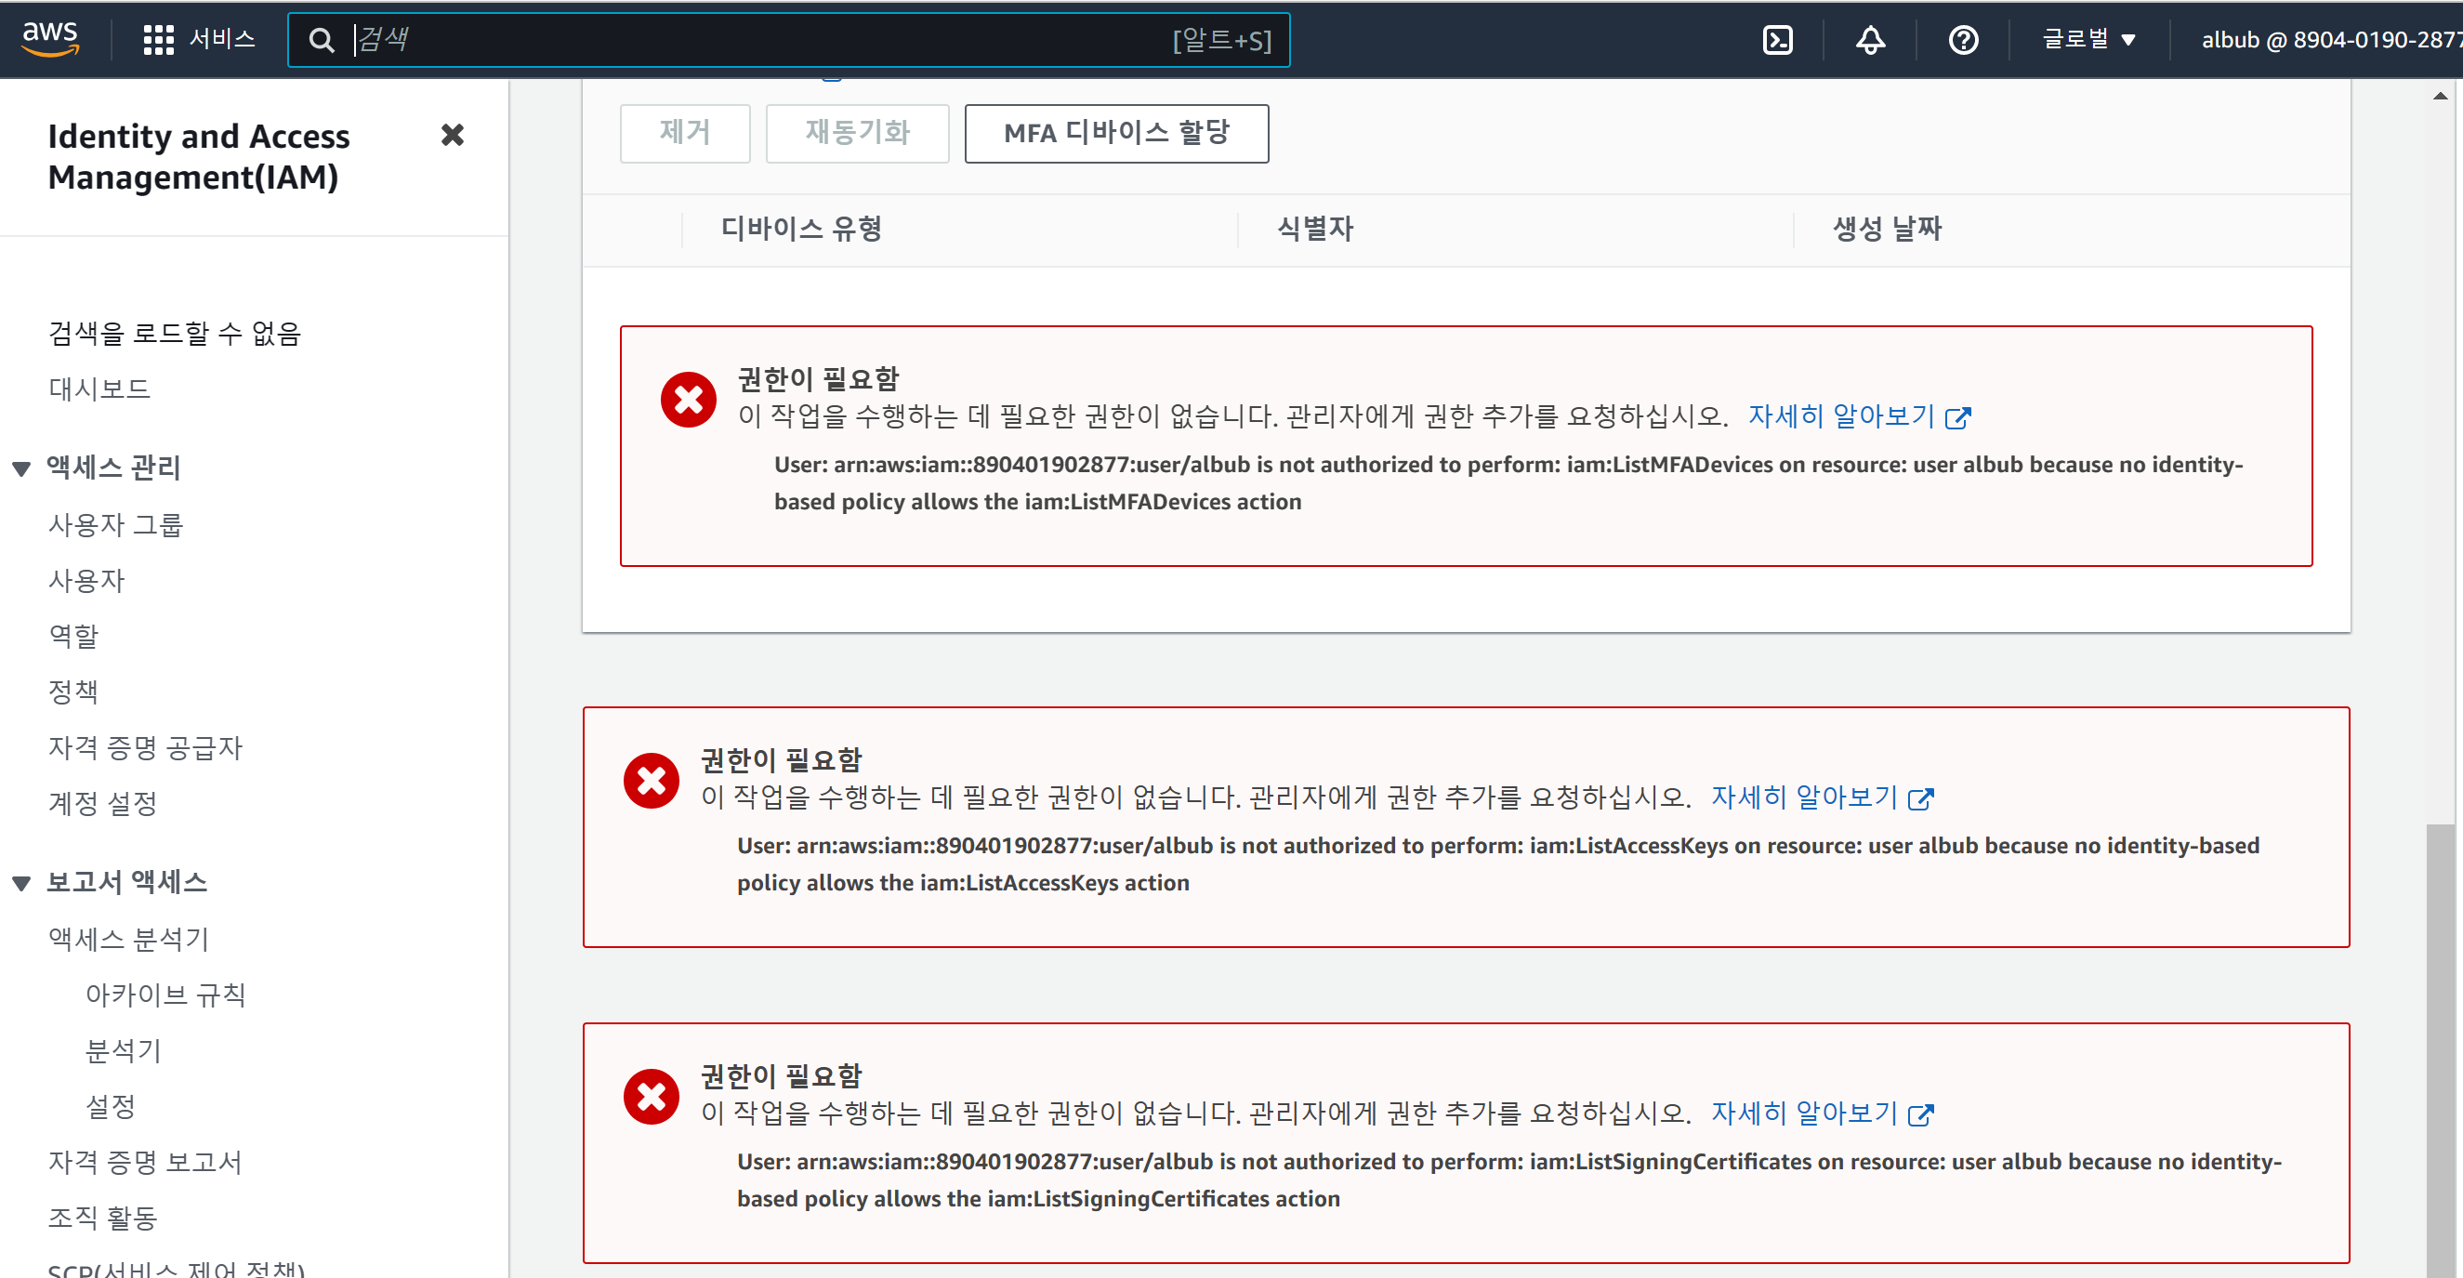
Task: Open 액세스 분석기 in sidebar
Action: click(x=128, y=939)
